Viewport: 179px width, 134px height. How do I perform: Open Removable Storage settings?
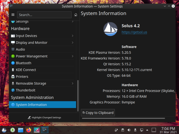pyautogui.click(x=42, y=83)
